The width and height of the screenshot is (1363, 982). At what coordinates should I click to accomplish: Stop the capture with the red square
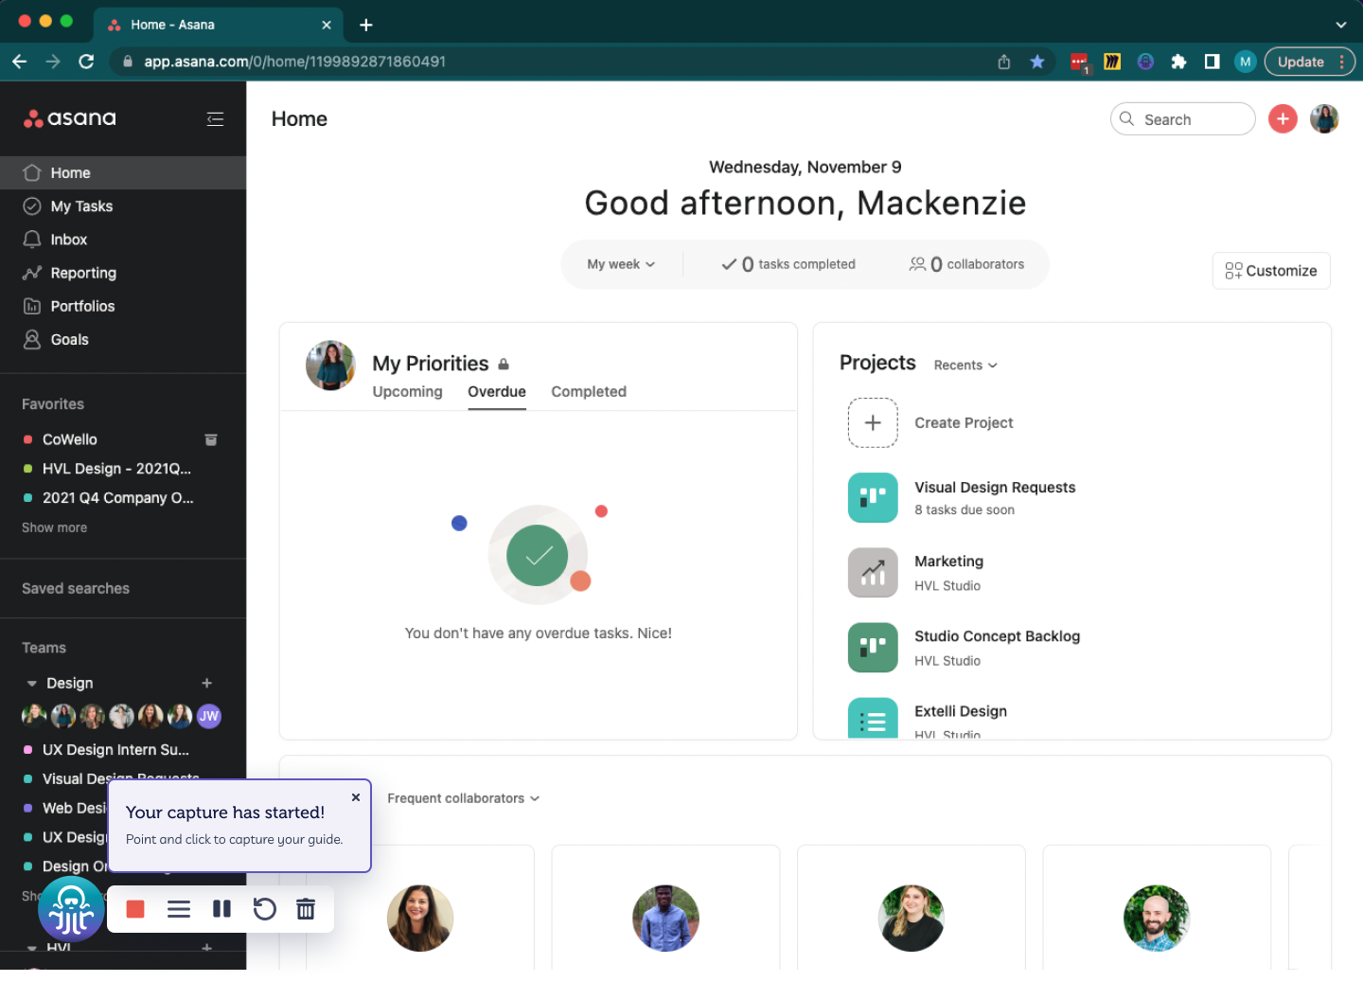pyautogui.click(x=135, y=909)
